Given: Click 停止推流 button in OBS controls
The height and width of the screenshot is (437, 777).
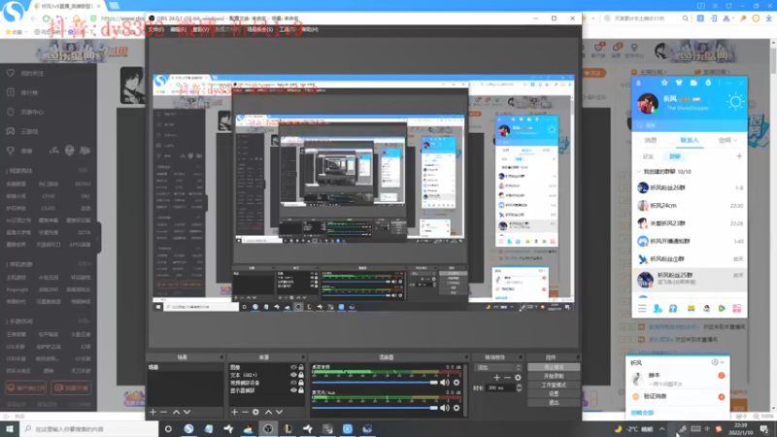Looking at the screenshot, I should [554, 367].
